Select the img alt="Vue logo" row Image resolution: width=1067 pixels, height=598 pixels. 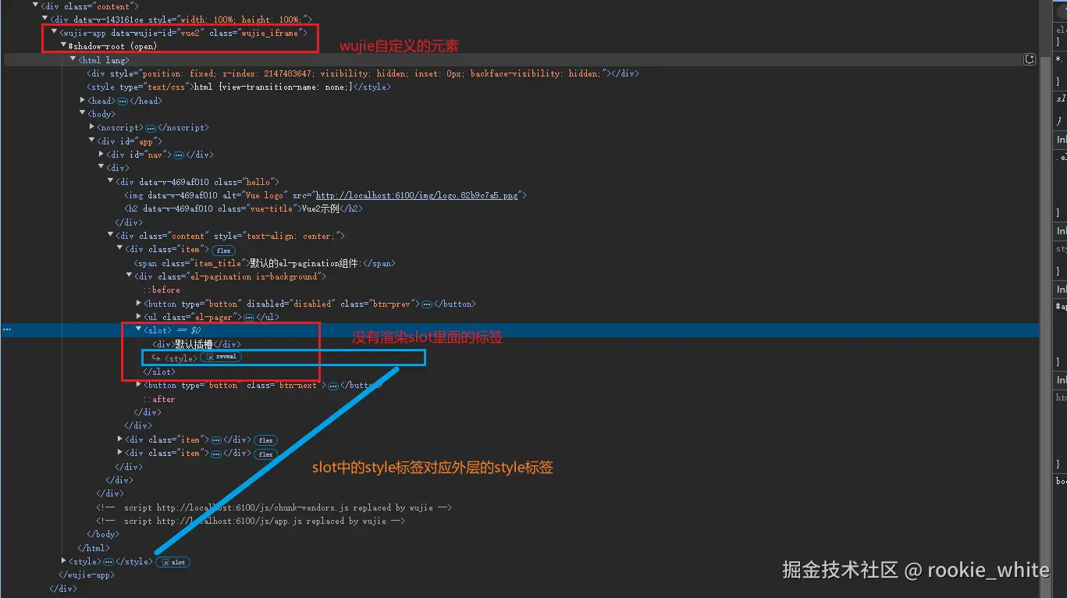tap(325, 196)
